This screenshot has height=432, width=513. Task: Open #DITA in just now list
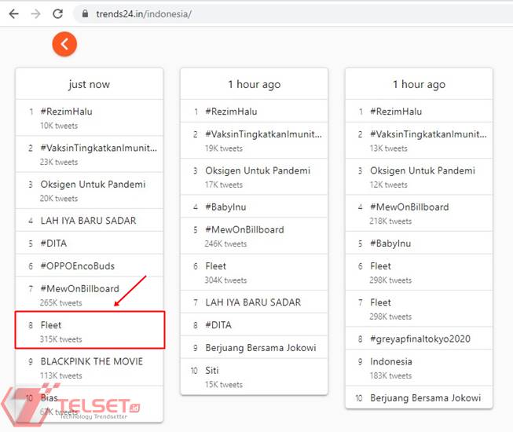53,243
